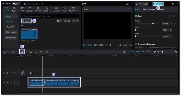Switch to the Basic tab
Image resolution: width=181 pixels, height=96 pixels.
pos(137,9)
